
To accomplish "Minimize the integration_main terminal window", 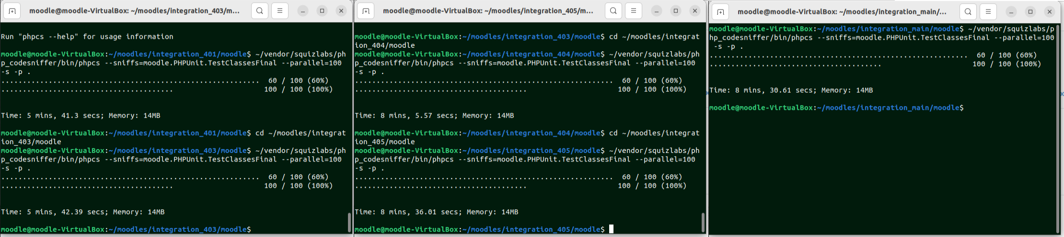I will [1011, 11].
